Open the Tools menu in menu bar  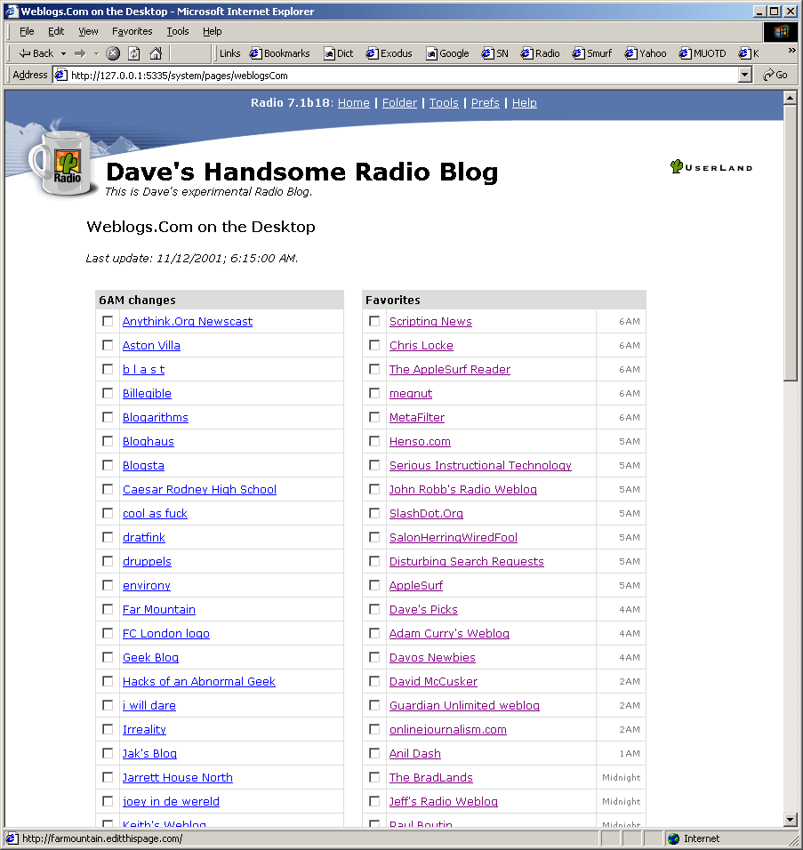pyautogui.click(x=178, y=31)
